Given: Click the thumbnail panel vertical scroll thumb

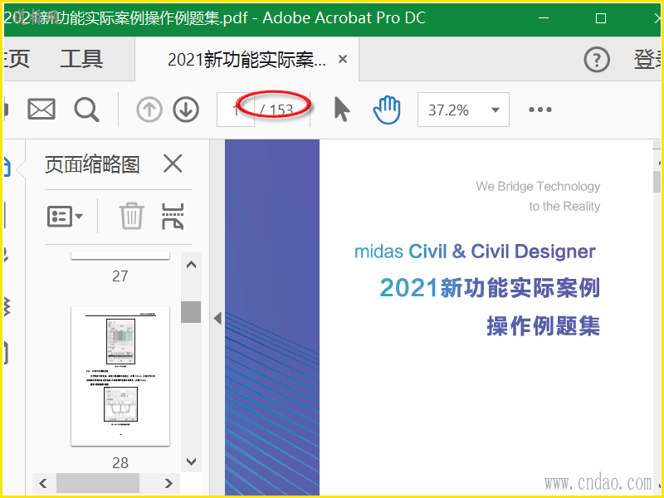Looking at the screenshot, I should (191, 312).
